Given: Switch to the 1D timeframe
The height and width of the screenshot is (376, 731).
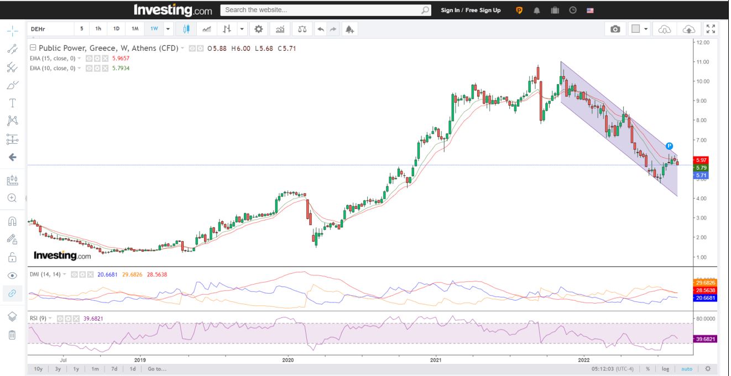Looking at the screenshot, I should point(116,29).
